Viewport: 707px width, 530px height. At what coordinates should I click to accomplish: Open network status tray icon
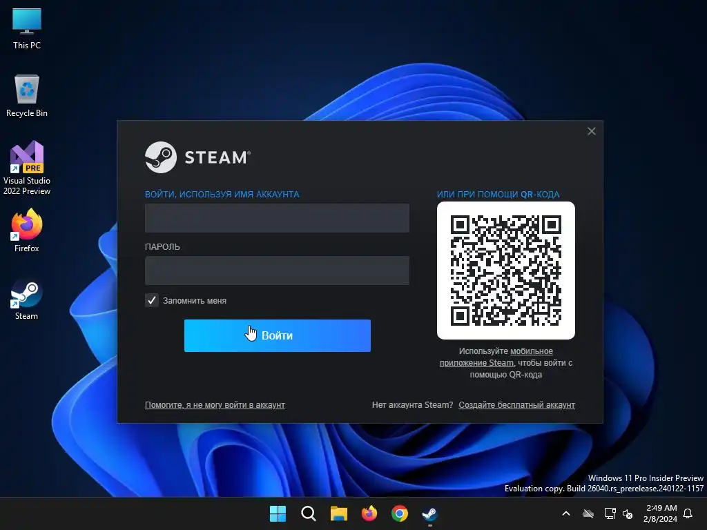pyautogui.click(x=610, y=513)
